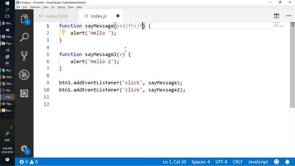This screenshot has height=166, width=295.
Task: Click the minimap code preview
Action: pos(278,24)
